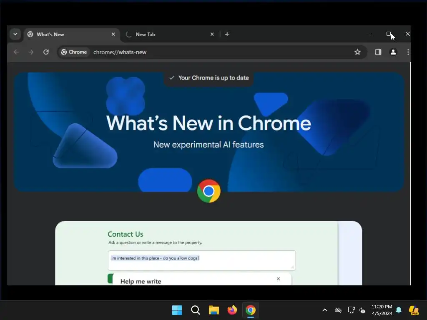
Task: Open File Explorer from the taskbar
Action: tap(214, 310)
